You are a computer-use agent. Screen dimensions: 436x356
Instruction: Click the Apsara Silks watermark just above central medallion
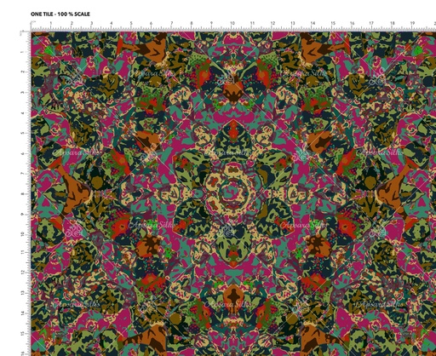point(227,152)
